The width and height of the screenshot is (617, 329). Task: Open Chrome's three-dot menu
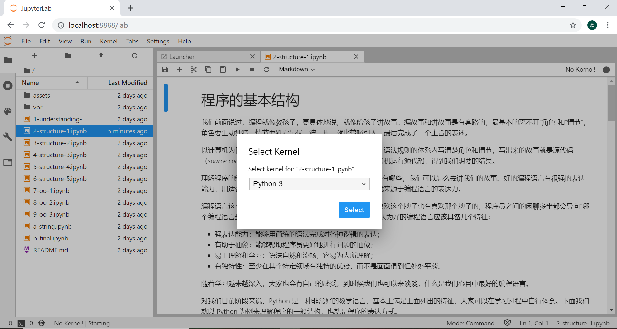coord(608,25)
